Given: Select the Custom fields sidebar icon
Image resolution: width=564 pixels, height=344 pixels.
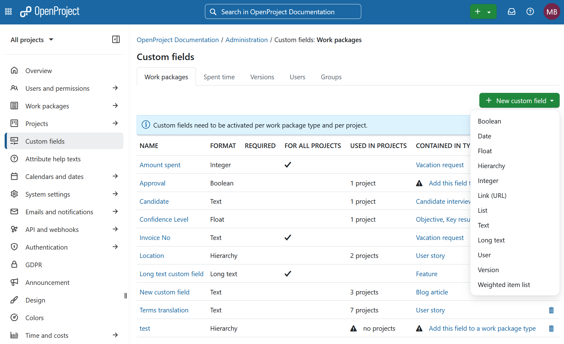Looking at the screenshot, I should tap(14, 141).
